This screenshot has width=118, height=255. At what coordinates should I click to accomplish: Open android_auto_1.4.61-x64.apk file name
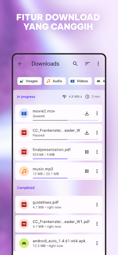[59, 241]
